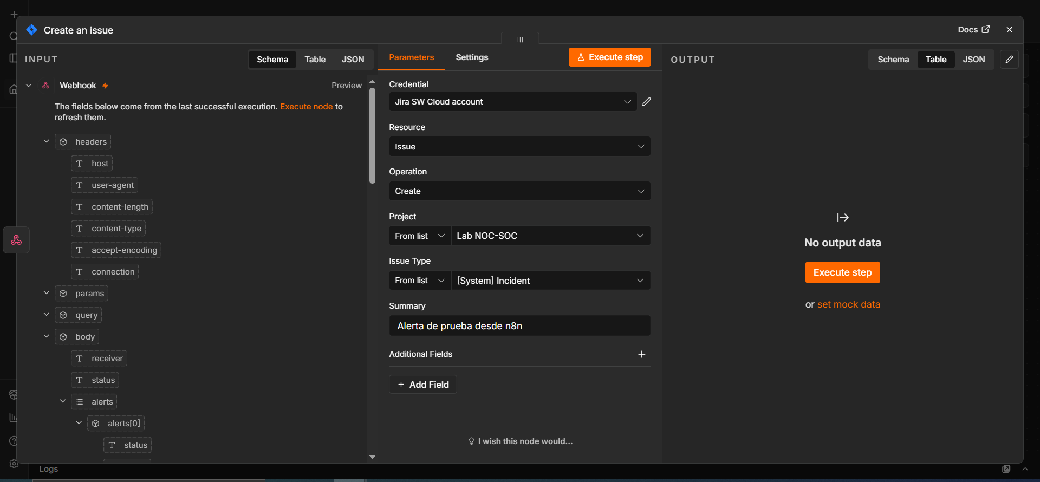Switch to the Settings tab
1040x482 pixels.
coord(472,57)
